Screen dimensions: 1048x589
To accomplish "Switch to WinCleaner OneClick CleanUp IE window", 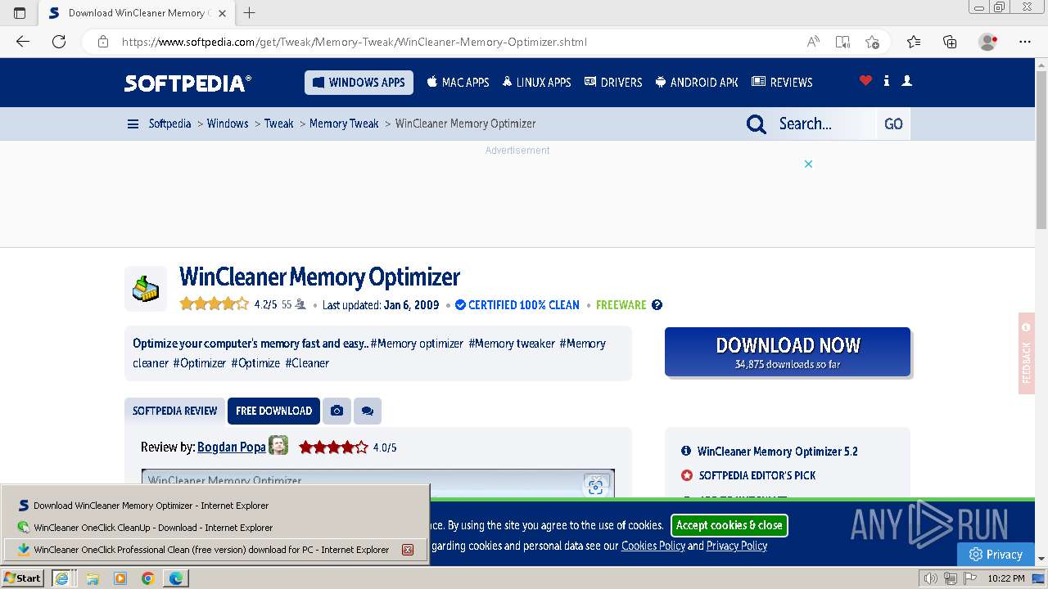I will 216,528.
